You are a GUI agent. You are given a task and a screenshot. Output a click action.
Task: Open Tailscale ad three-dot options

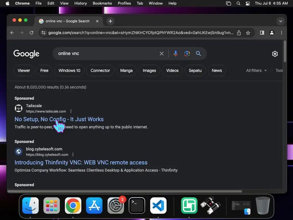71,111
